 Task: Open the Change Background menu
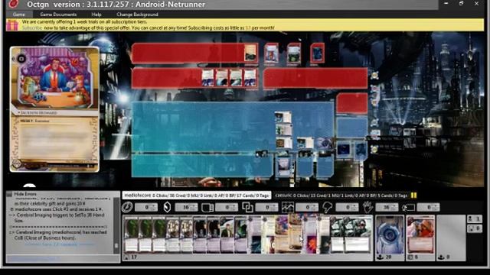pos(137,15)
